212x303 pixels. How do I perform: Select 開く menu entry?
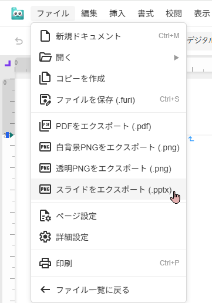(x=109, y=57)
